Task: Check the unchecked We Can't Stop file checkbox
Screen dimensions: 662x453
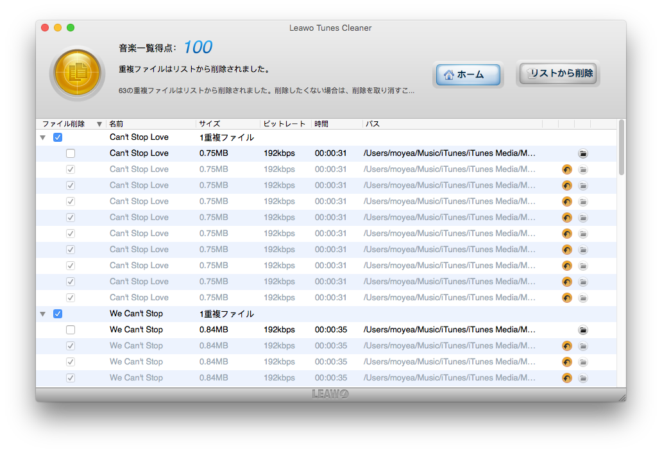Action: coord(71,330)
